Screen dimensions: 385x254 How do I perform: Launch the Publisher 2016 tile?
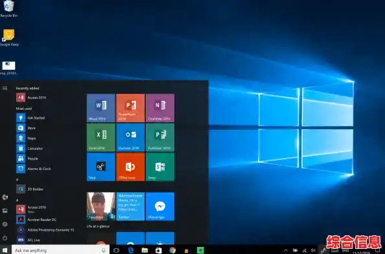pos(160,138)
